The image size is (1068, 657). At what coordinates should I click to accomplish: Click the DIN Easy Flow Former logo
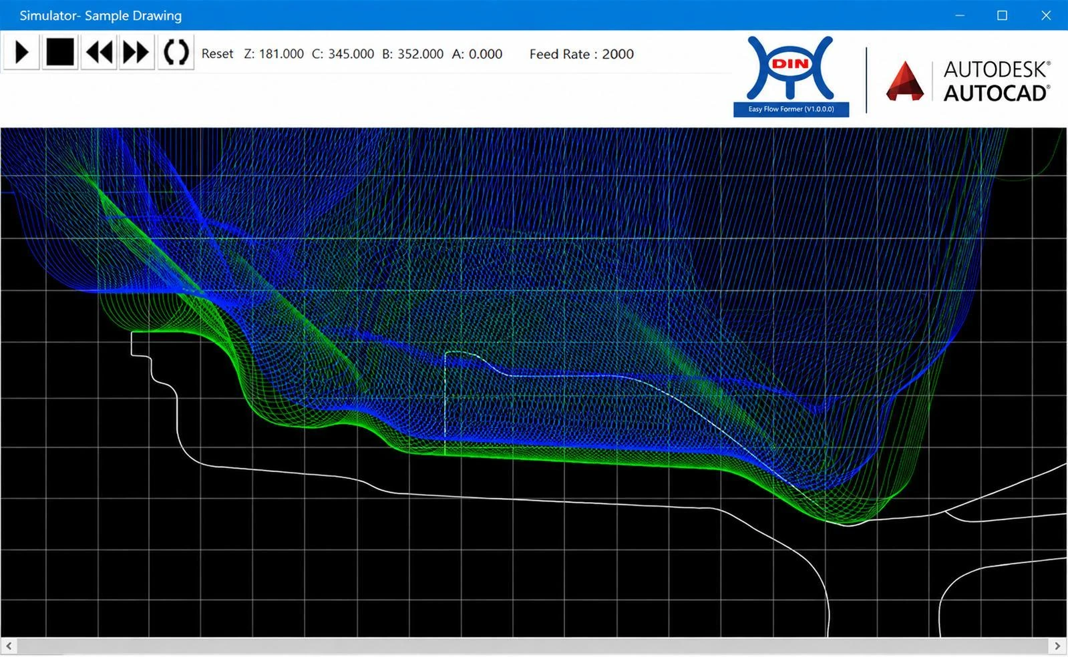click(x=791, y=76)
